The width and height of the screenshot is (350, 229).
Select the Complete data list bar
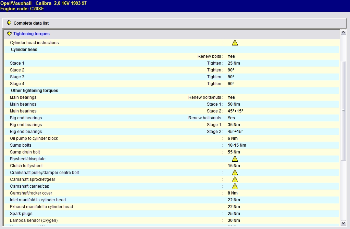pyautogui.click(x=175, y=23)
